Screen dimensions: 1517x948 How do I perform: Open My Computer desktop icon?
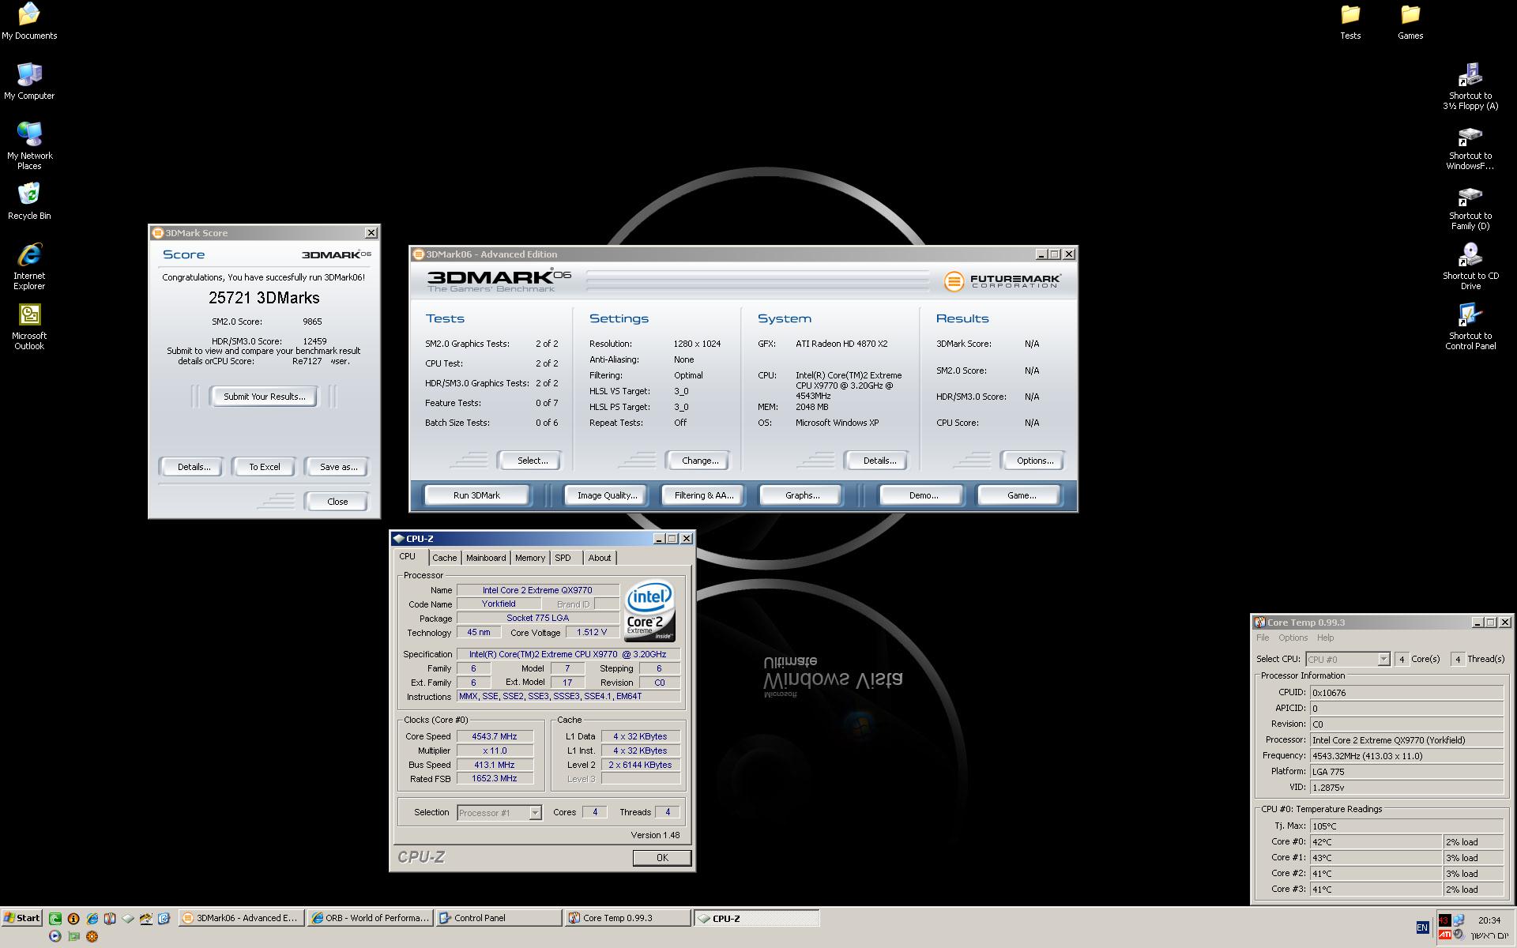tap(29, 81)
